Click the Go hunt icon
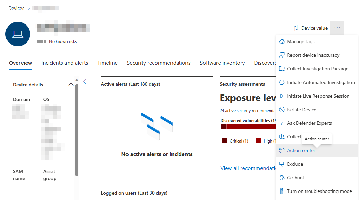359x200 pixels. (282, 178)
